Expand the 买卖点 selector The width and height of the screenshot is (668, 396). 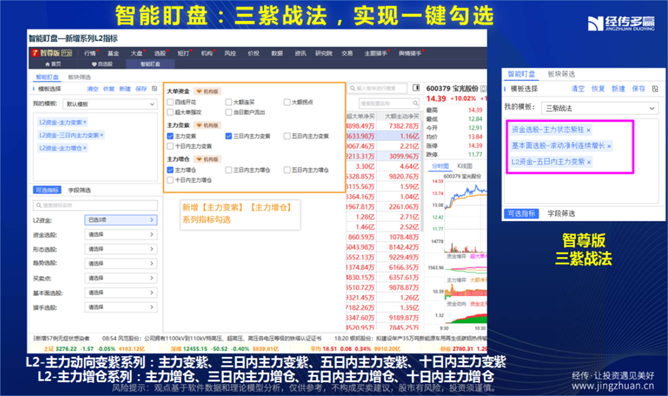(x=121, y=278)
